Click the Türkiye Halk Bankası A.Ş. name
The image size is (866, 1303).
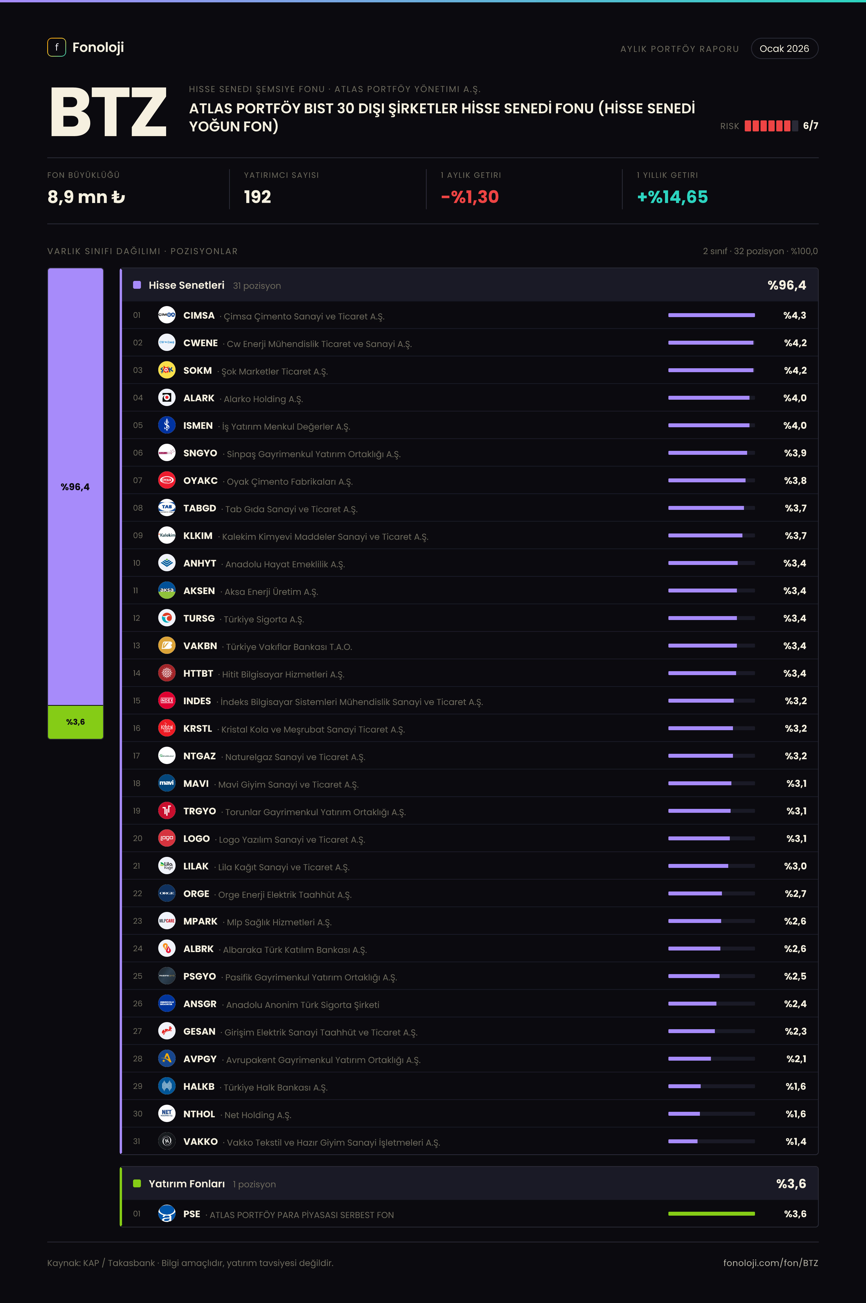click(276, 1087)
